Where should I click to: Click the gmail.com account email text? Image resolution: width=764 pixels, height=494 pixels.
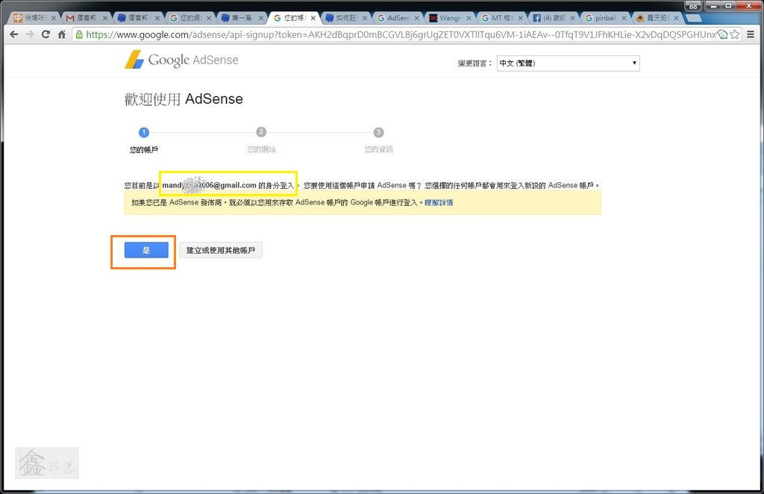click(x=210, y=185)
